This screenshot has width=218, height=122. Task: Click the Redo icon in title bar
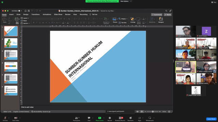[37, 11]
